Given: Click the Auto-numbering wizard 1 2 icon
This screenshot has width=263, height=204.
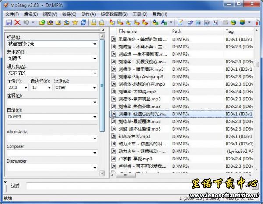Looking at the screenshot, I should 215,22.
